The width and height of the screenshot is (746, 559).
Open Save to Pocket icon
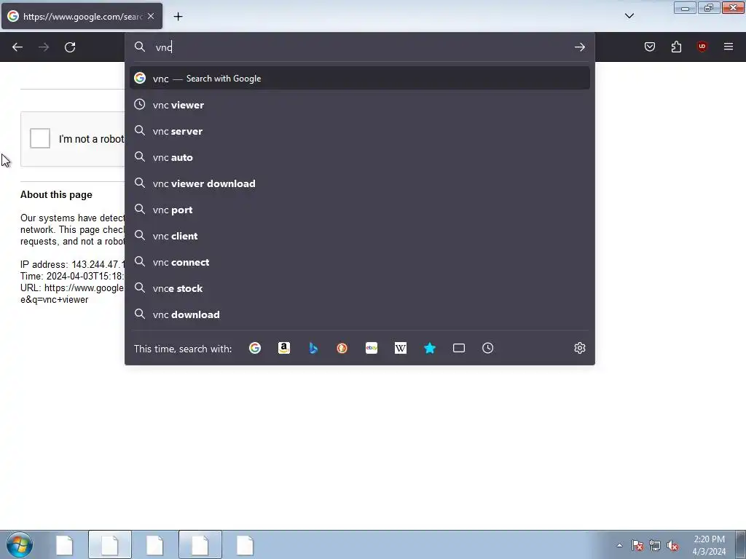[x=650, y=47]
